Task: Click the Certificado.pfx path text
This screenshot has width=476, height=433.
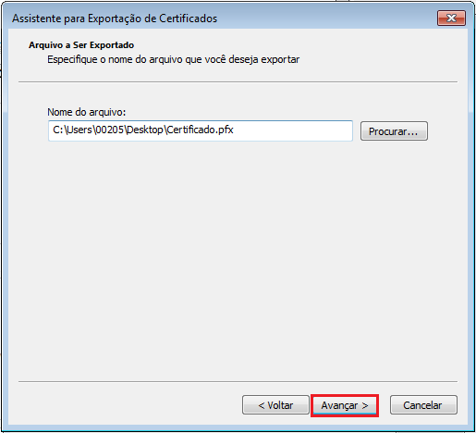Action: point(200,130)
